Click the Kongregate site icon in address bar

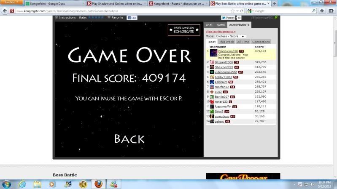[x=12, y=11]
